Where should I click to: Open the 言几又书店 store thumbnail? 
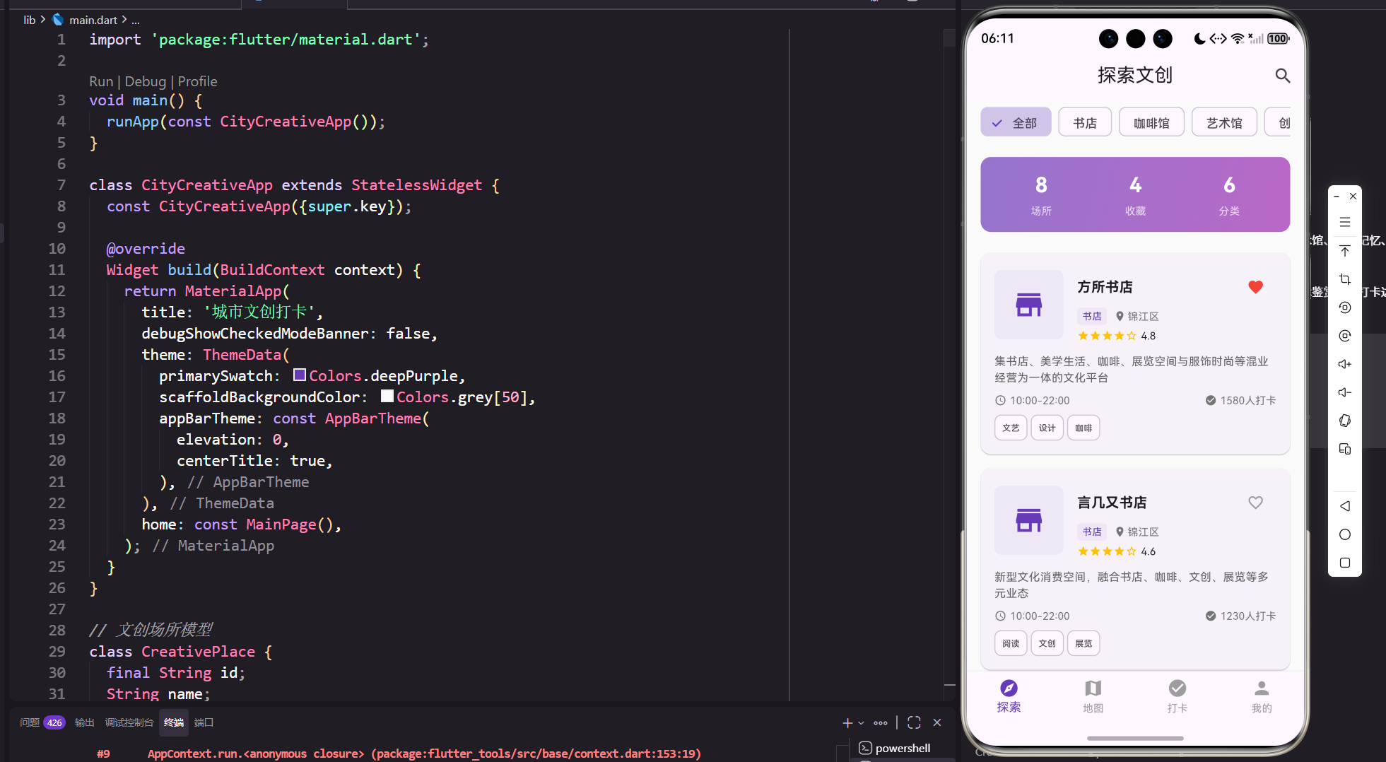pos(1028,520)
